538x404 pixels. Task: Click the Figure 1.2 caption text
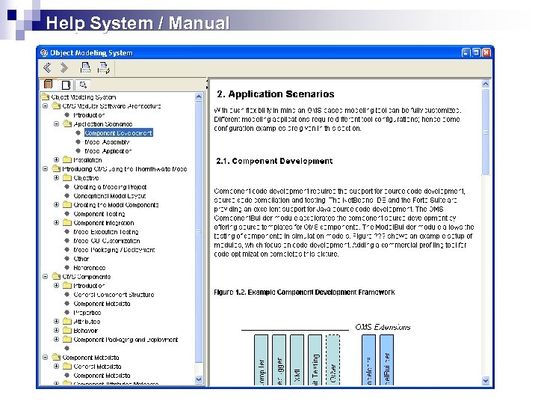pyautogui.click(x=304, y=293)
